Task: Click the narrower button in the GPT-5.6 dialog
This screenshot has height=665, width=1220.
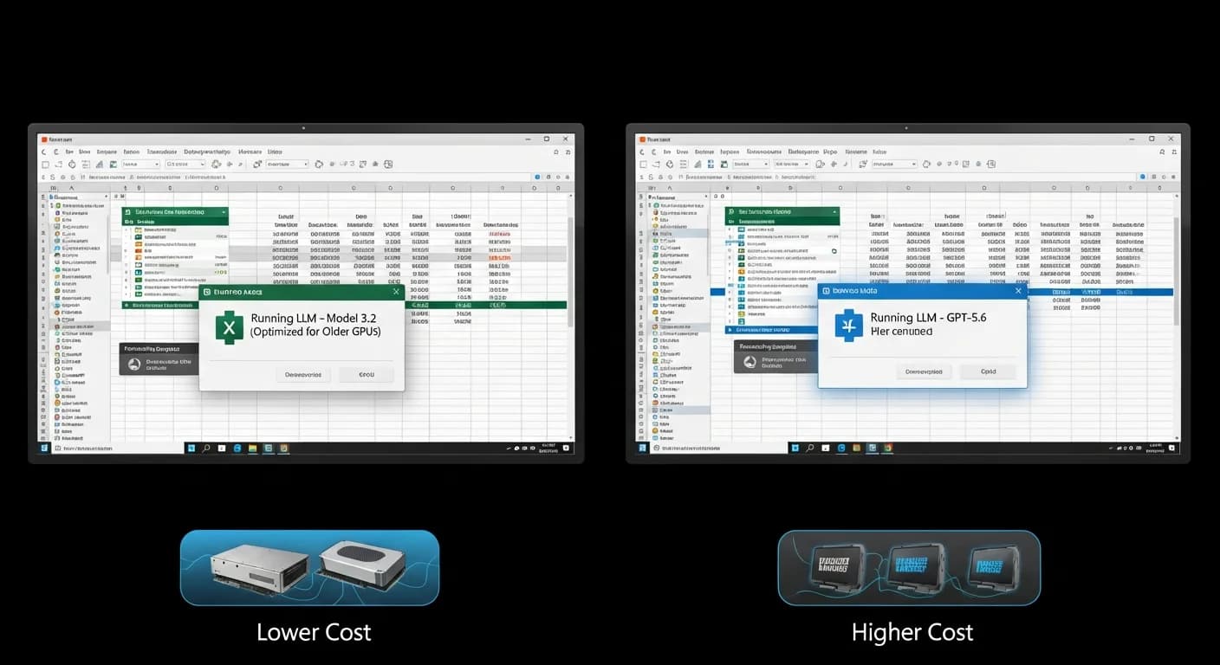Action: coord(989,371)
